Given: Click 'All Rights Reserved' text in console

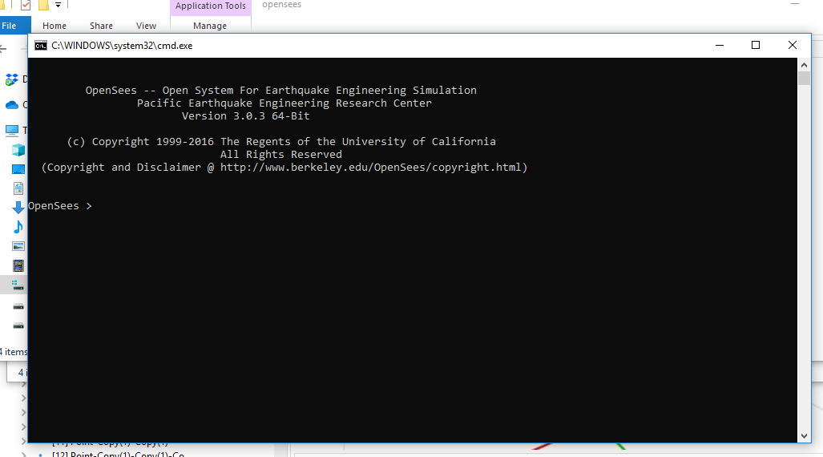Looking at the screenshot, I should pos(280,155).
